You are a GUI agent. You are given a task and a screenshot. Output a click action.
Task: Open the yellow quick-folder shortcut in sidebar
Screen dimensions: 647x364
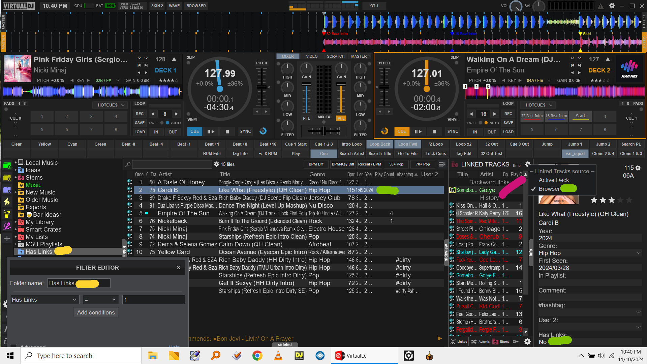pos(7,178)
